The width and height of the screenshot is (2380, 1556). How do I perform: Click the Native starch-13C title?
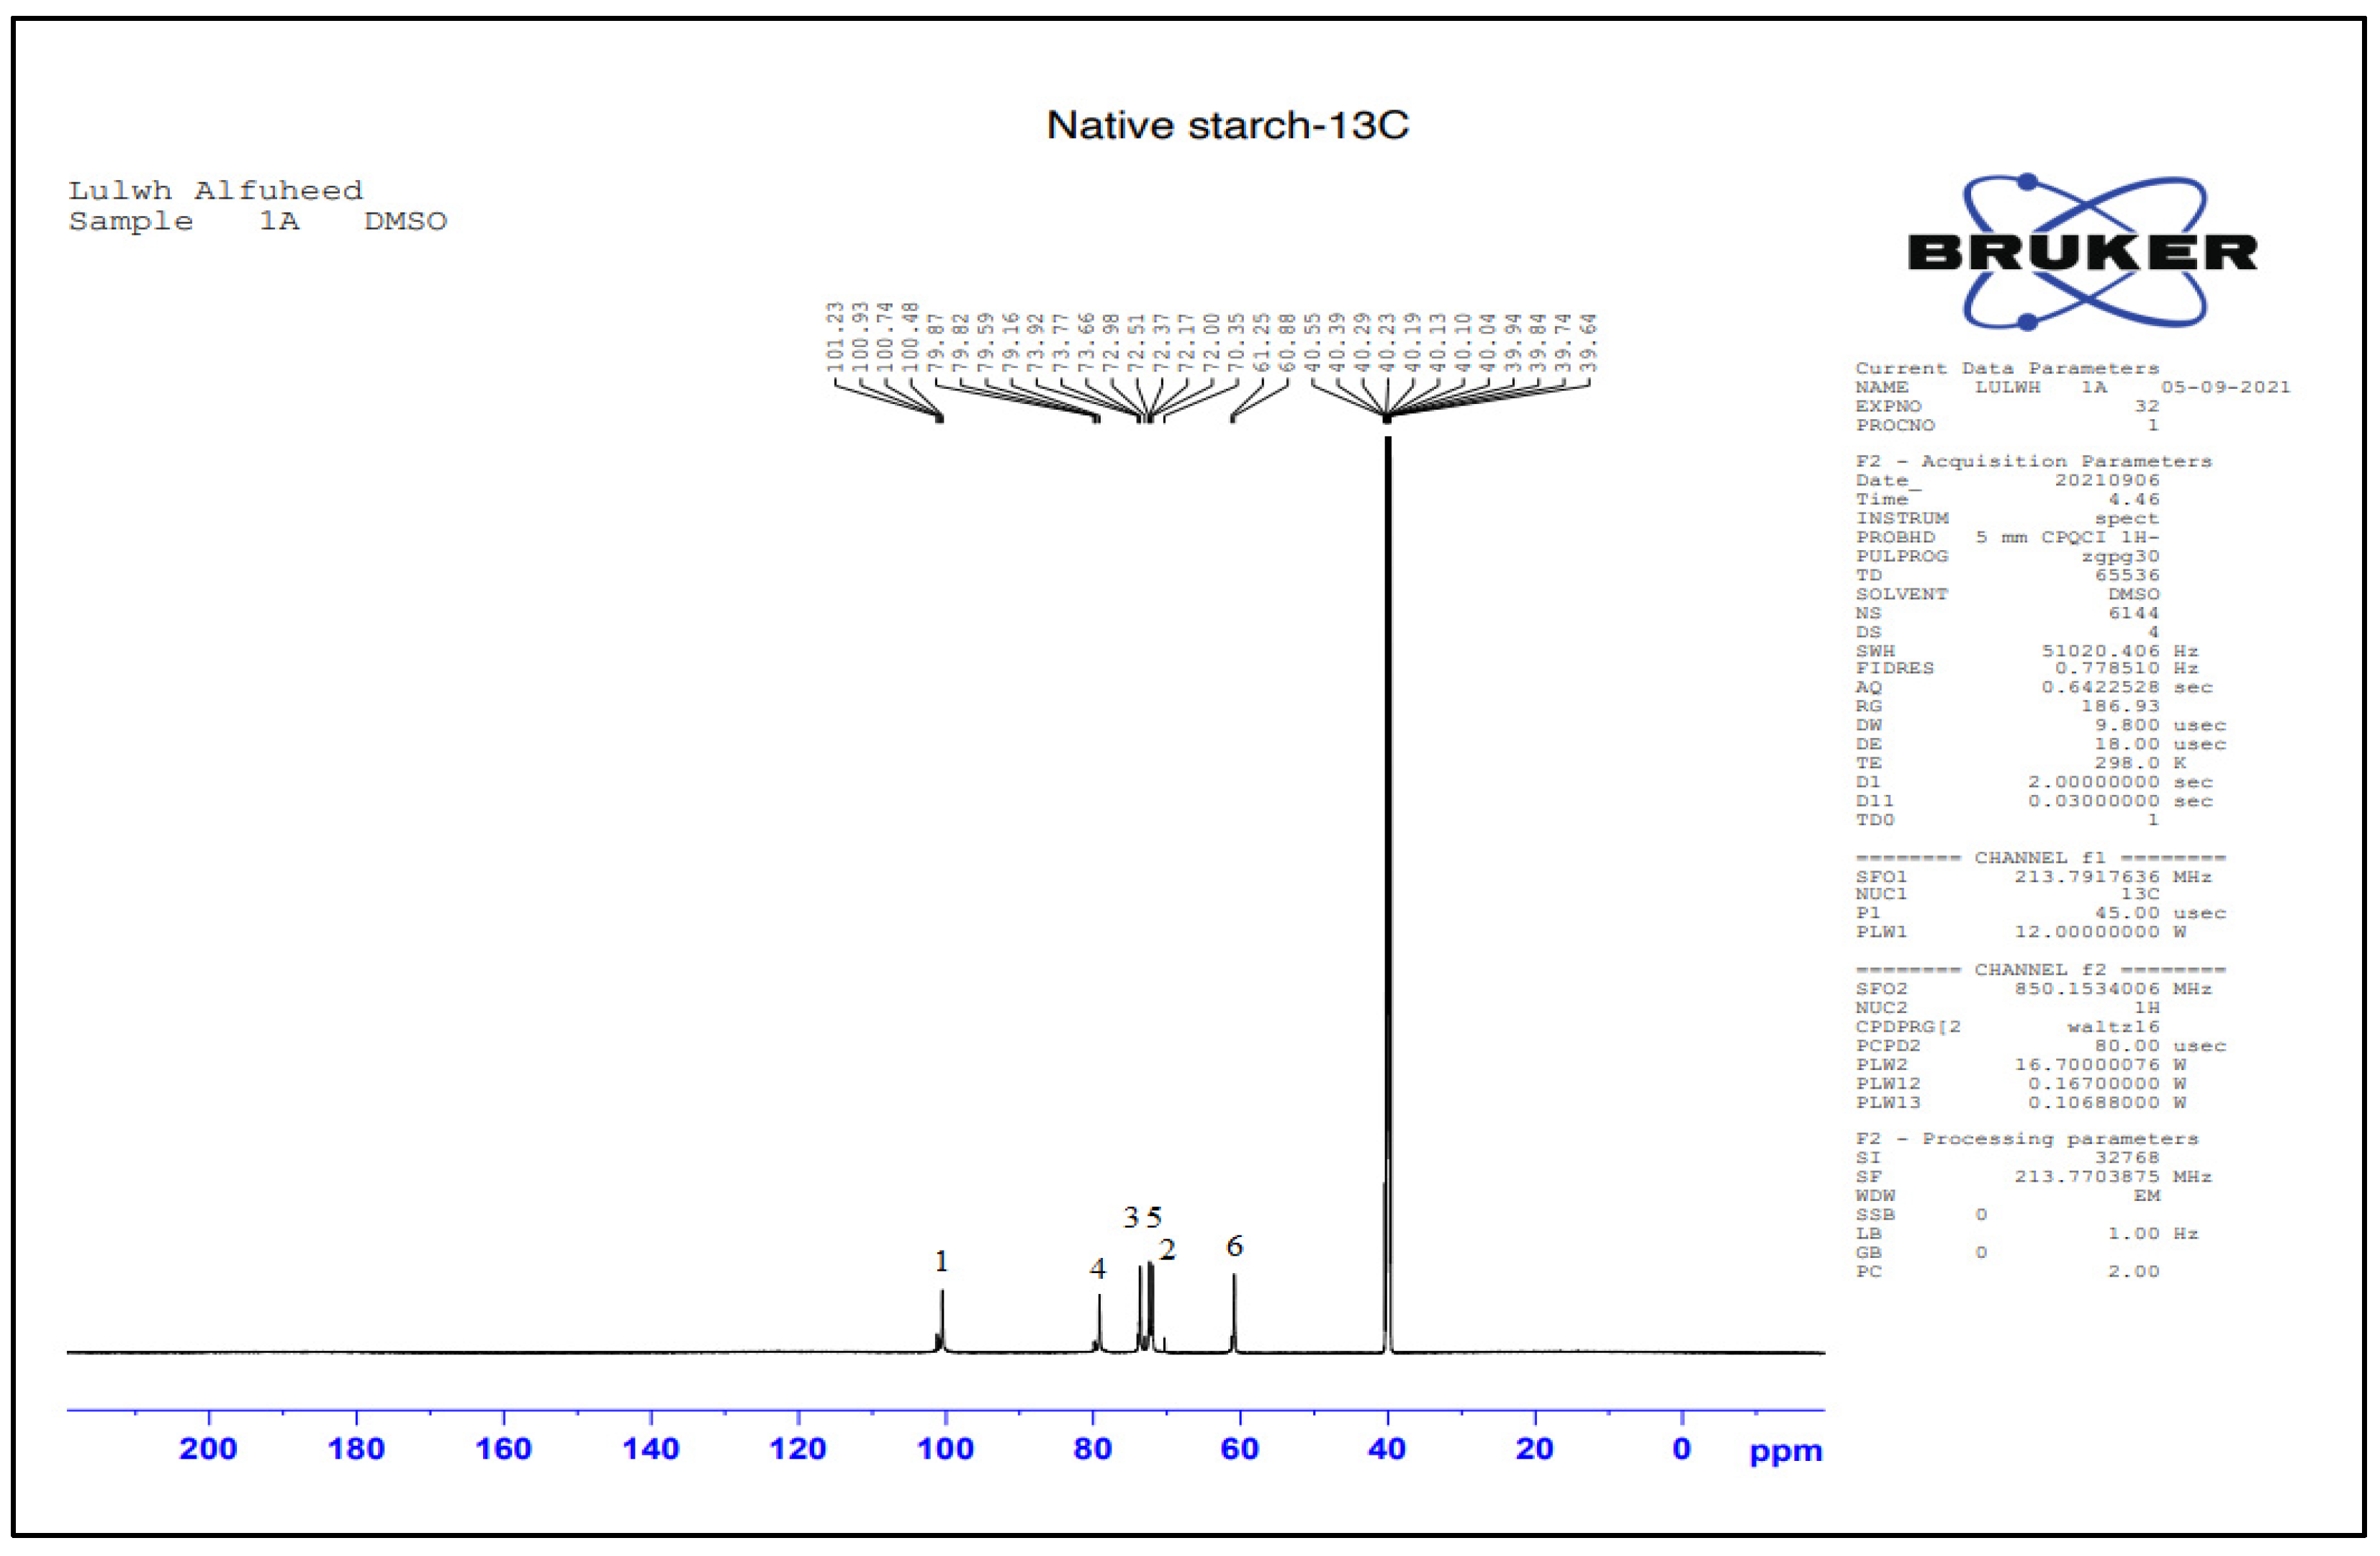click(x=1227, y=126)
